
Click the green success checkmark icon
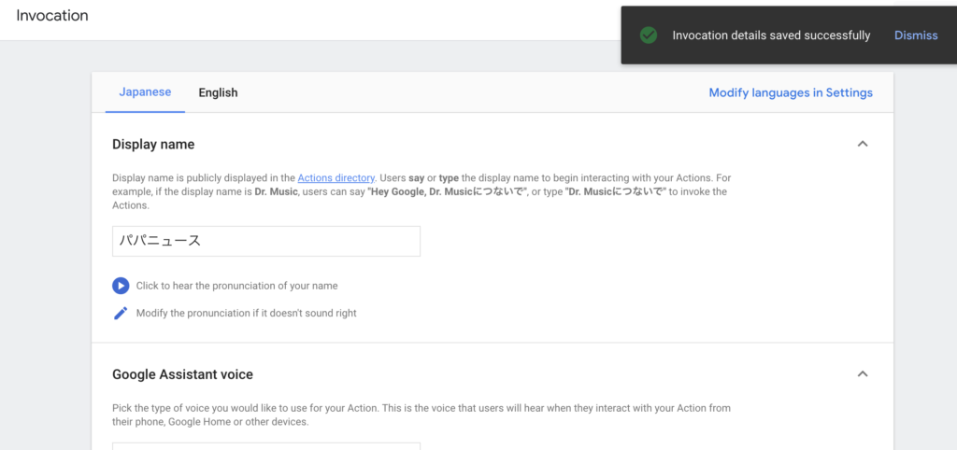pos(649,35)
